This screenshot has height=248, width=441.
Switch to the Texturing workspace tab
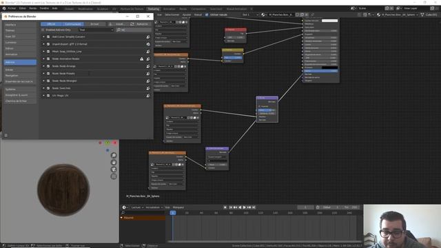[x=153, y=9]
